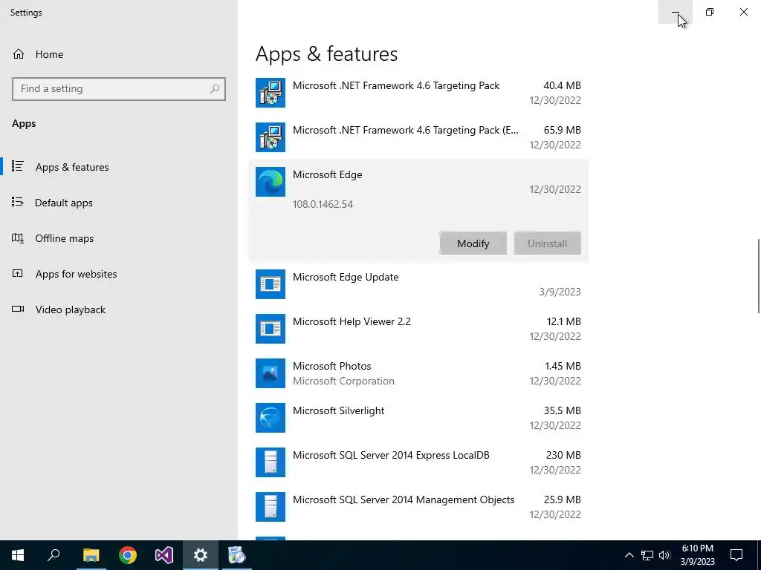Viewport: 761px width, 570px height.
Task: Click the vertical scrollbar thumb of apps list
Action: tap(759, 275)
